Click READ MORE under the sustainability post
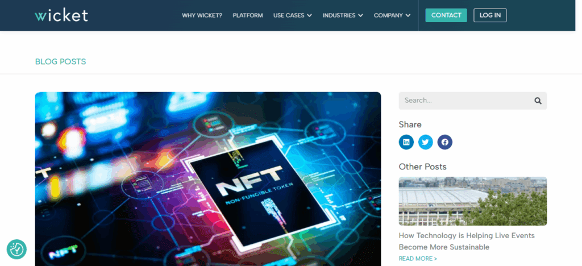 pos(418,259)
